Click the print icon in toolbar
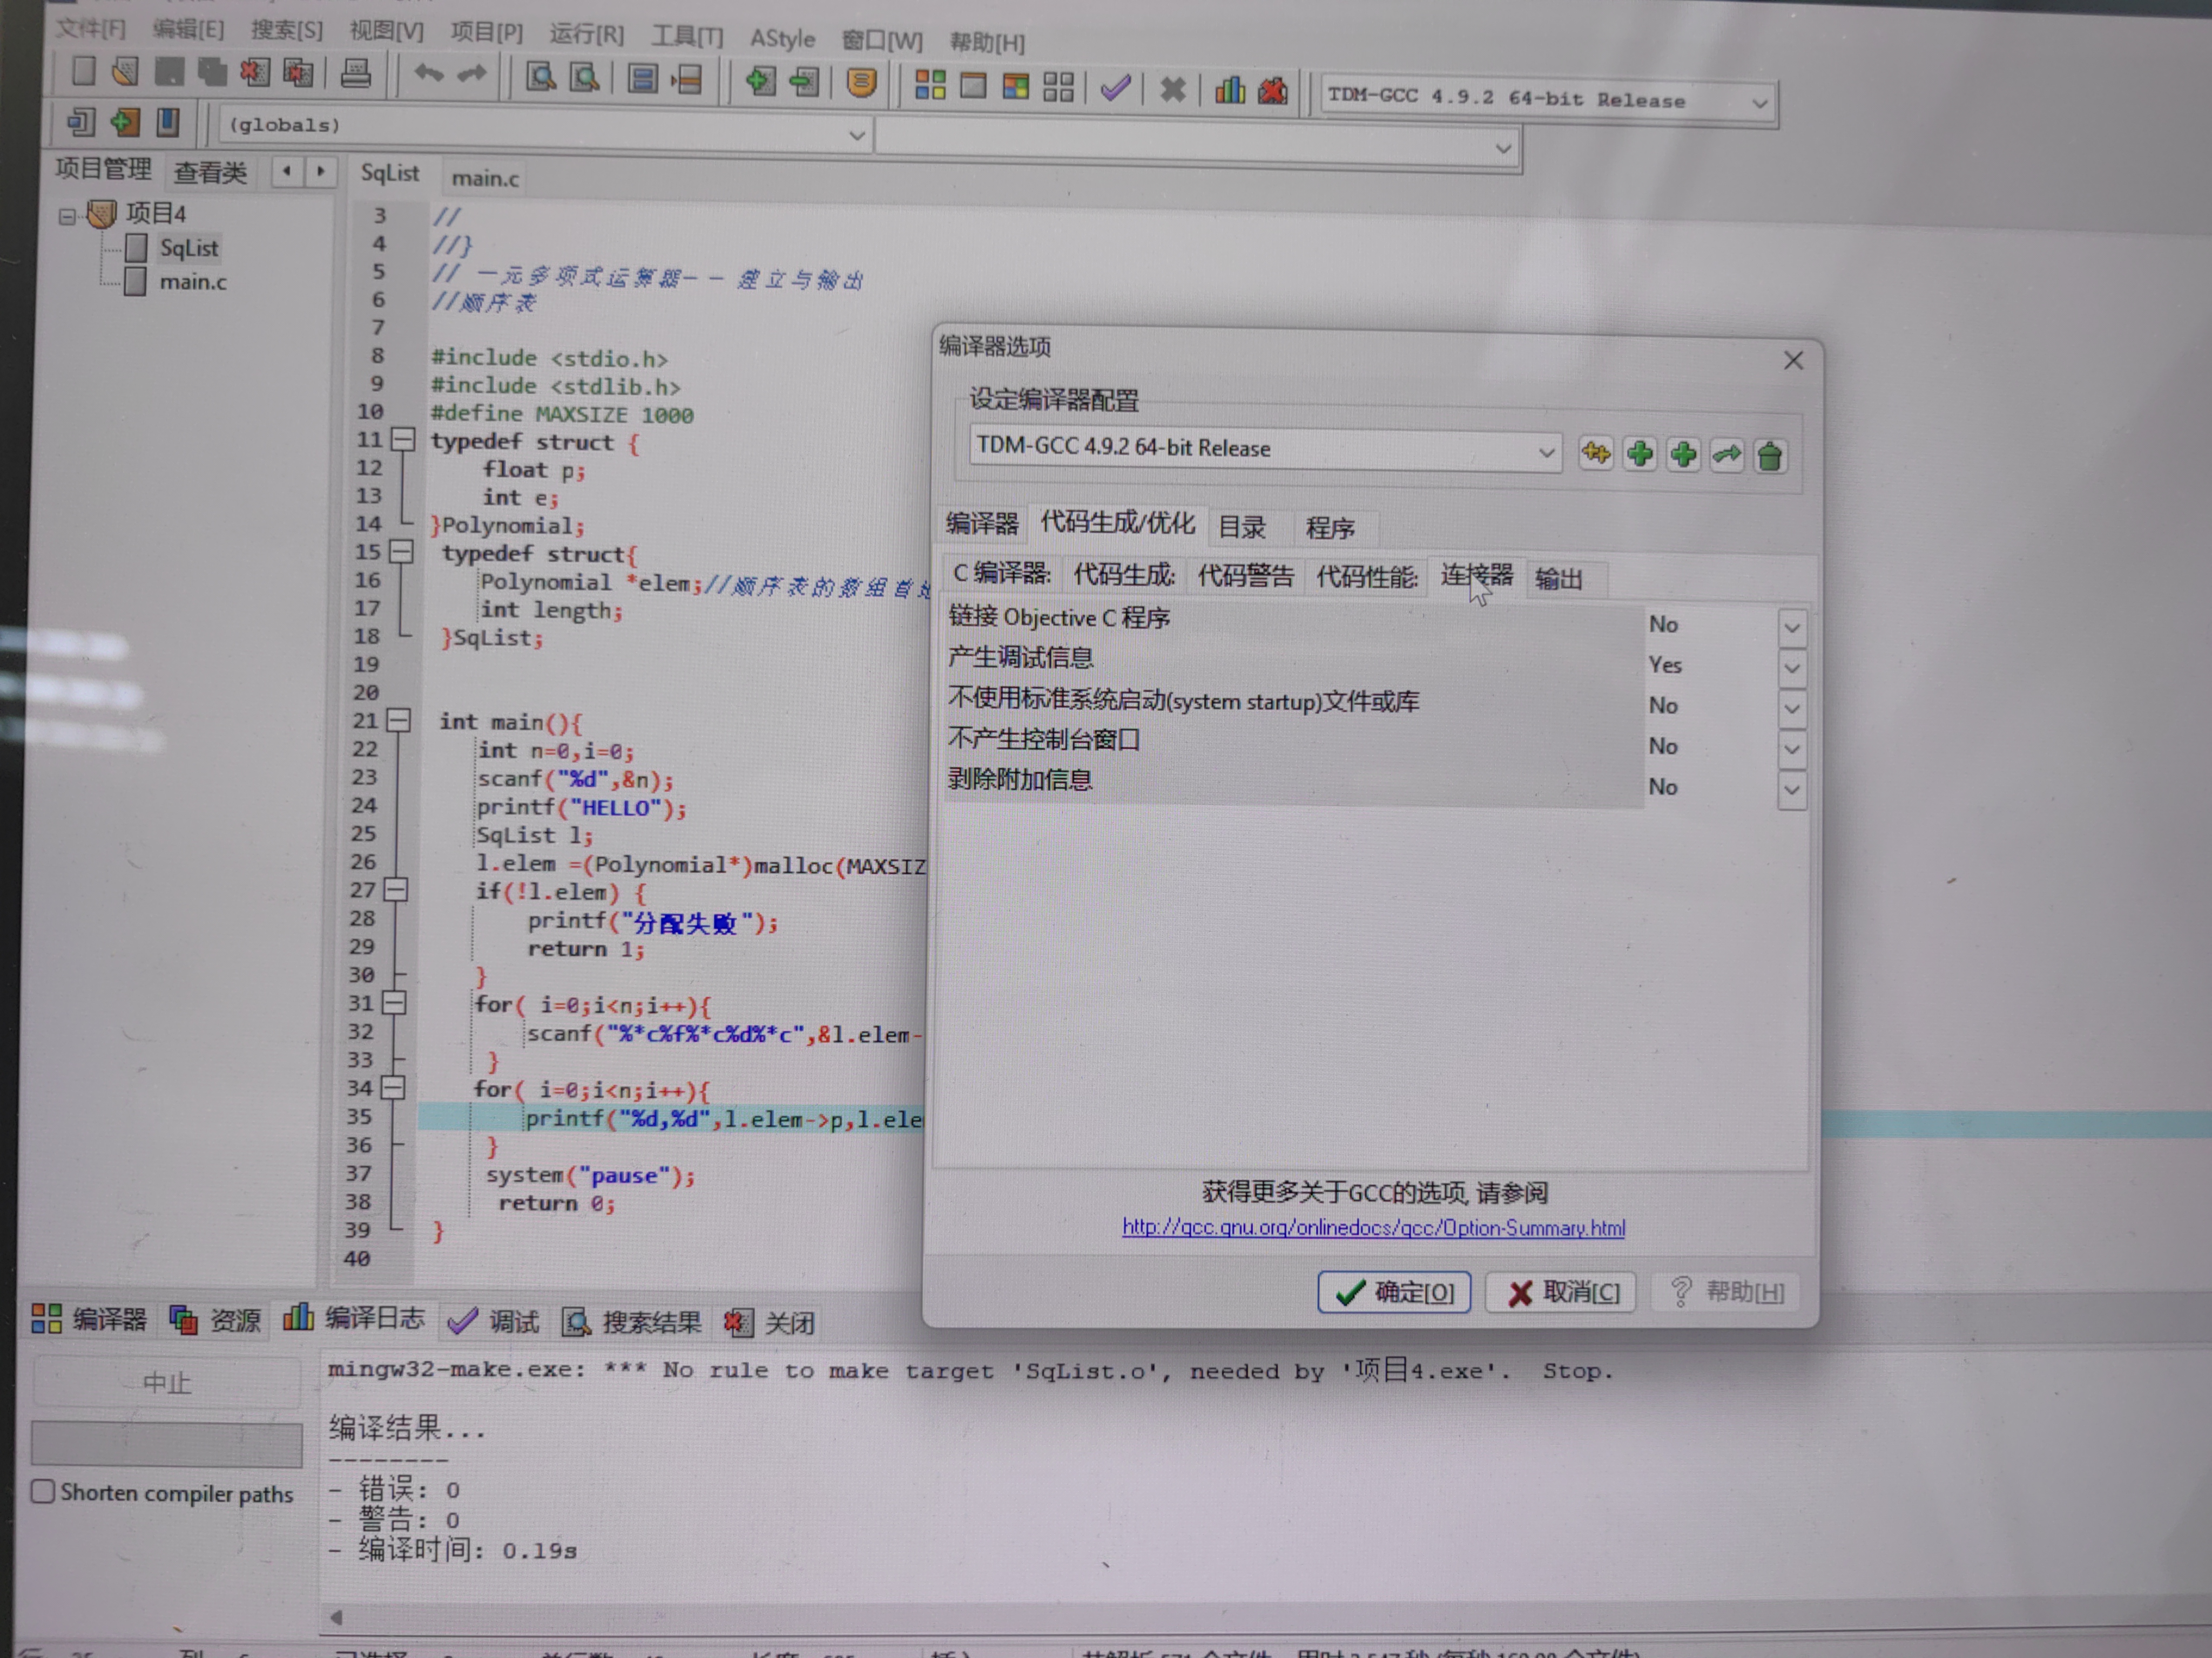This screenshot has width=2212, height=1658. tap(356, 74)
